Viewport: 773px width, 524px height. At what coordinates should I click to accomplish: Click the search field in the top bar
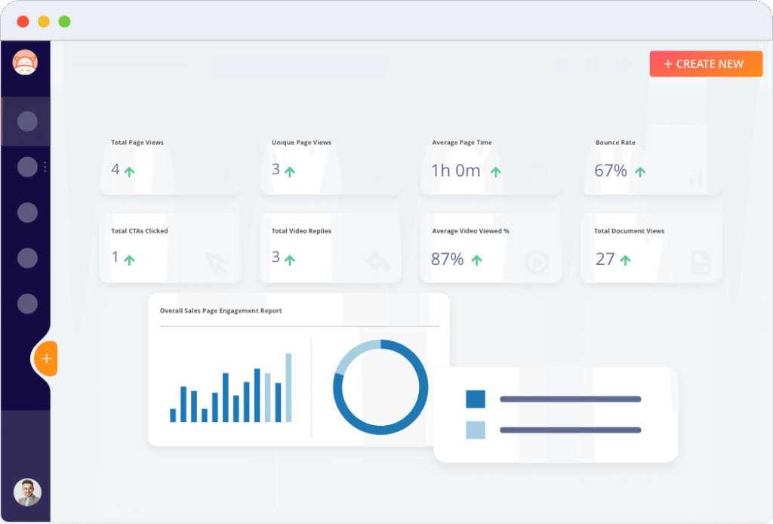click(x=298, y=66)
